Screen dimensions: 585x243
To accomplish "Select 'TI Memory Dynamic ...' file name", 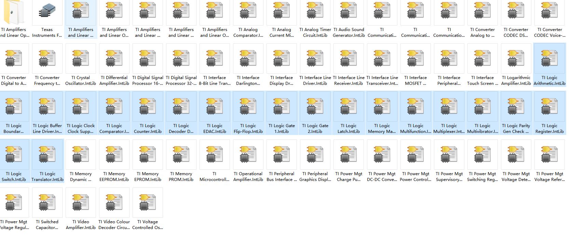I will click(x=81, y=177).
